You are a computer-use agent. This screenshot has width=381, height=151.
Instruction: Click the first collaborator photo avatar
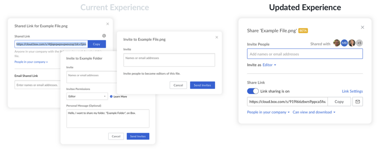337,43
